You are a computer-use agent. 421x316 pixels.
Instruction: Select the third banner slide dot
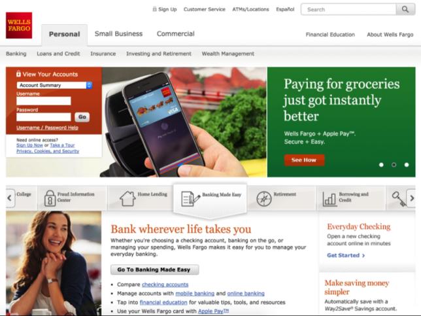pos(407,165)
